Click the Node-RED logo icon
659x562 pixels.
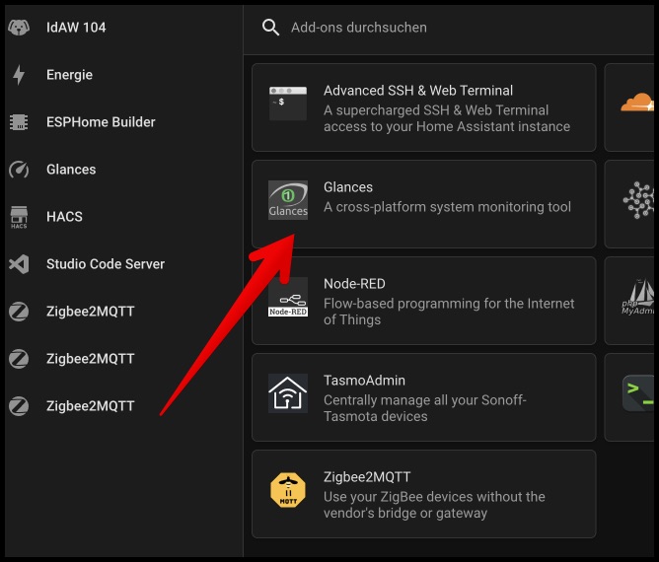pyautogui.click(x=288, y=296)
